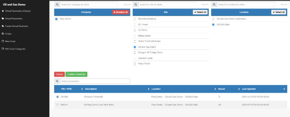This screenshot has width=290, height=117.
Task: Check the Plunger Lift Tuning Demo checkbox
Action: click(135, 53)
